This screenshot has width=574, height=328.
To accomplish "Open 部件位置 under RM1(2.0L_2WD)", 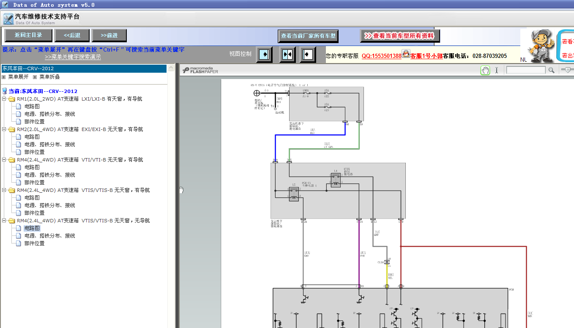I will tap(35, 122).
